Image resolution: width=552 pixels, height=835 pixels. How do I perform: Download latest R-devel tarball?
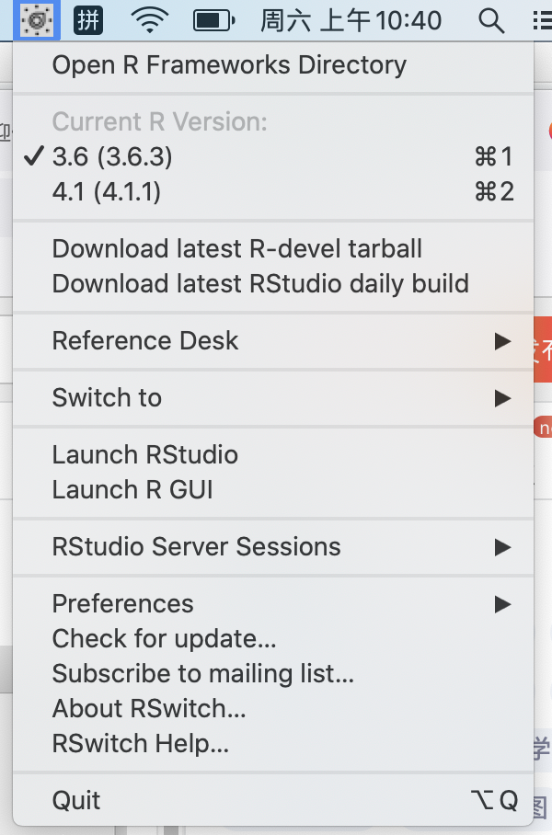pos(237,248)
